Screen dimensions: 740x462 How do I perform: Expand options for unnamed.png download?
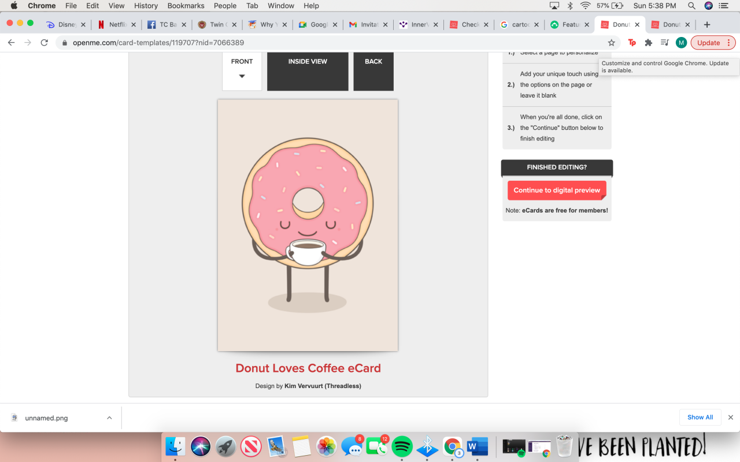[x=109, y=418]
